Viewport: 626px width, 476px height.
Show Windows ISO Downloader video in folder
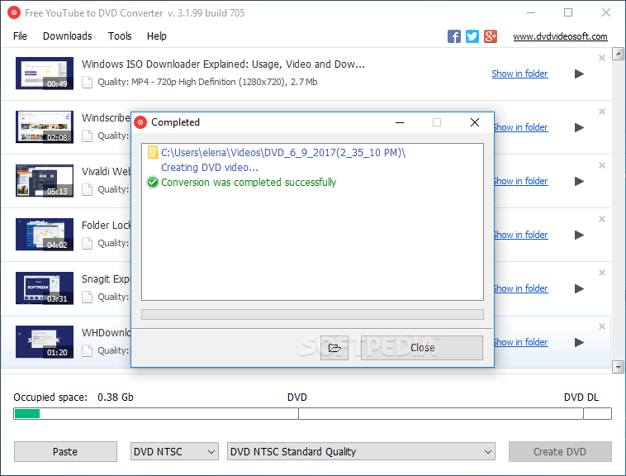[519, 74]
